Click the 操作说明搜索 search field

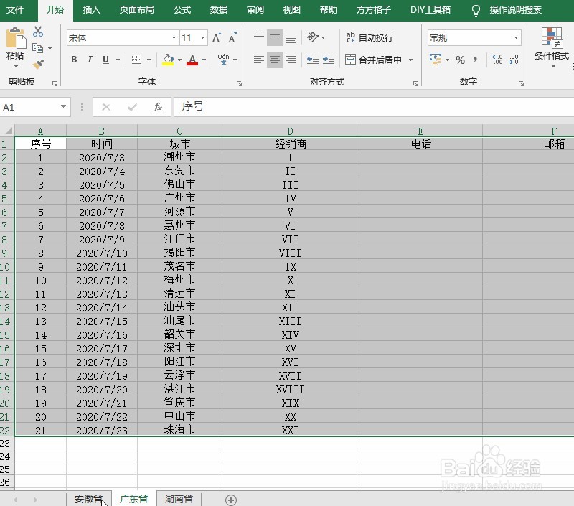click(515, 11)
